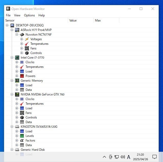Select the Load row under NVIDIA GeForce GTX 760
Image resolution: width=163 pixels, height=162 pixels.
[81, 108]
